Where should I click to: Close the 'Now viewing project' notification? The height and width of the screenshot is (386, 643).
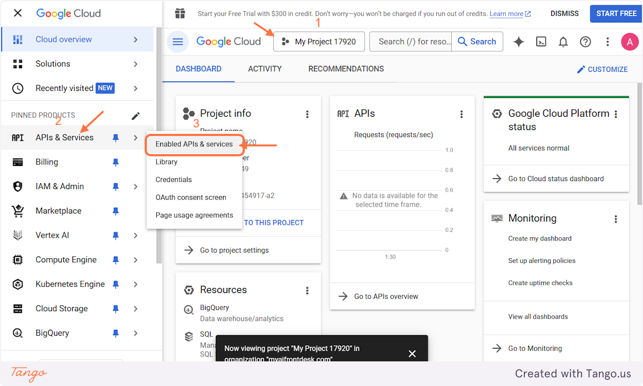[412, 354]
